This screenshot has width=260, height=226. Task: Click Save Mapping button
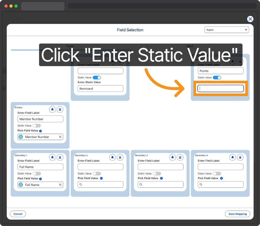(237, 214)
